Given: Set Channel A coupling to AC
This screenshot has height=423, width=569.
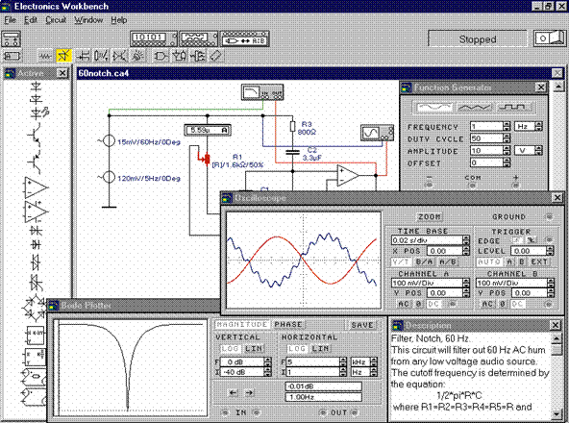Looking at the screenshot, I should pyautogui.click(x=404, y=304).
